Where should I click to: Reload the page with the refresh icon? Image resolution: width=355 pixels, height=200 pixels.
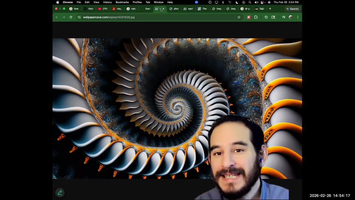coord(71,17)
